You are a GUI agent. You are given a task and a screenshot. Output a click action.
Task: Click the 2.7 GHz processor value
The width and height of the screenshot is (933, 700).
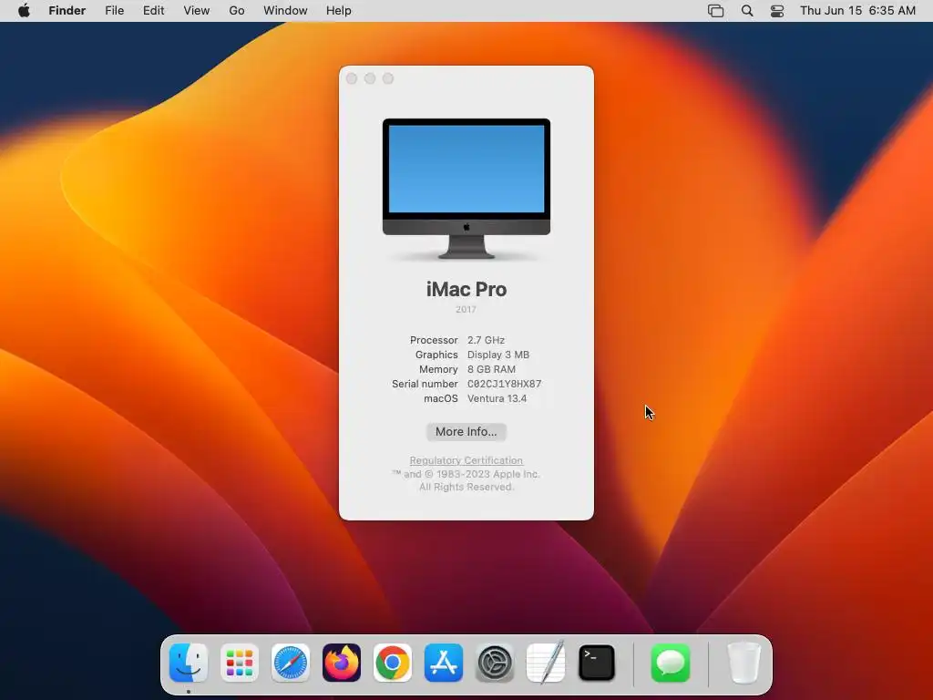click(x=486, y=340)
